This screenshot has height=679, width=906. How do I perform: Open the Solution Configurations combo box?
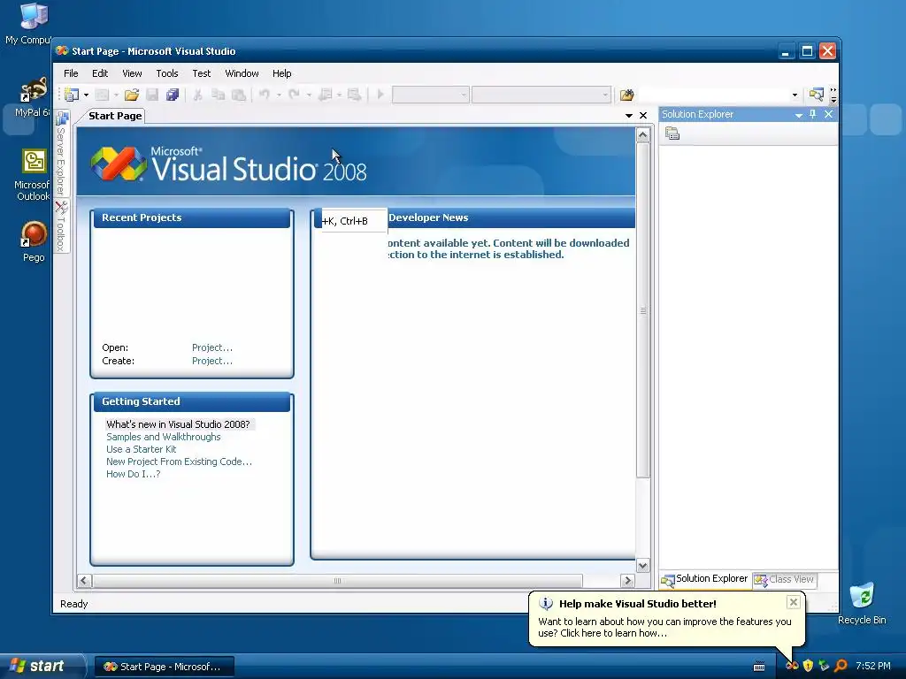[x=431, y=95]
